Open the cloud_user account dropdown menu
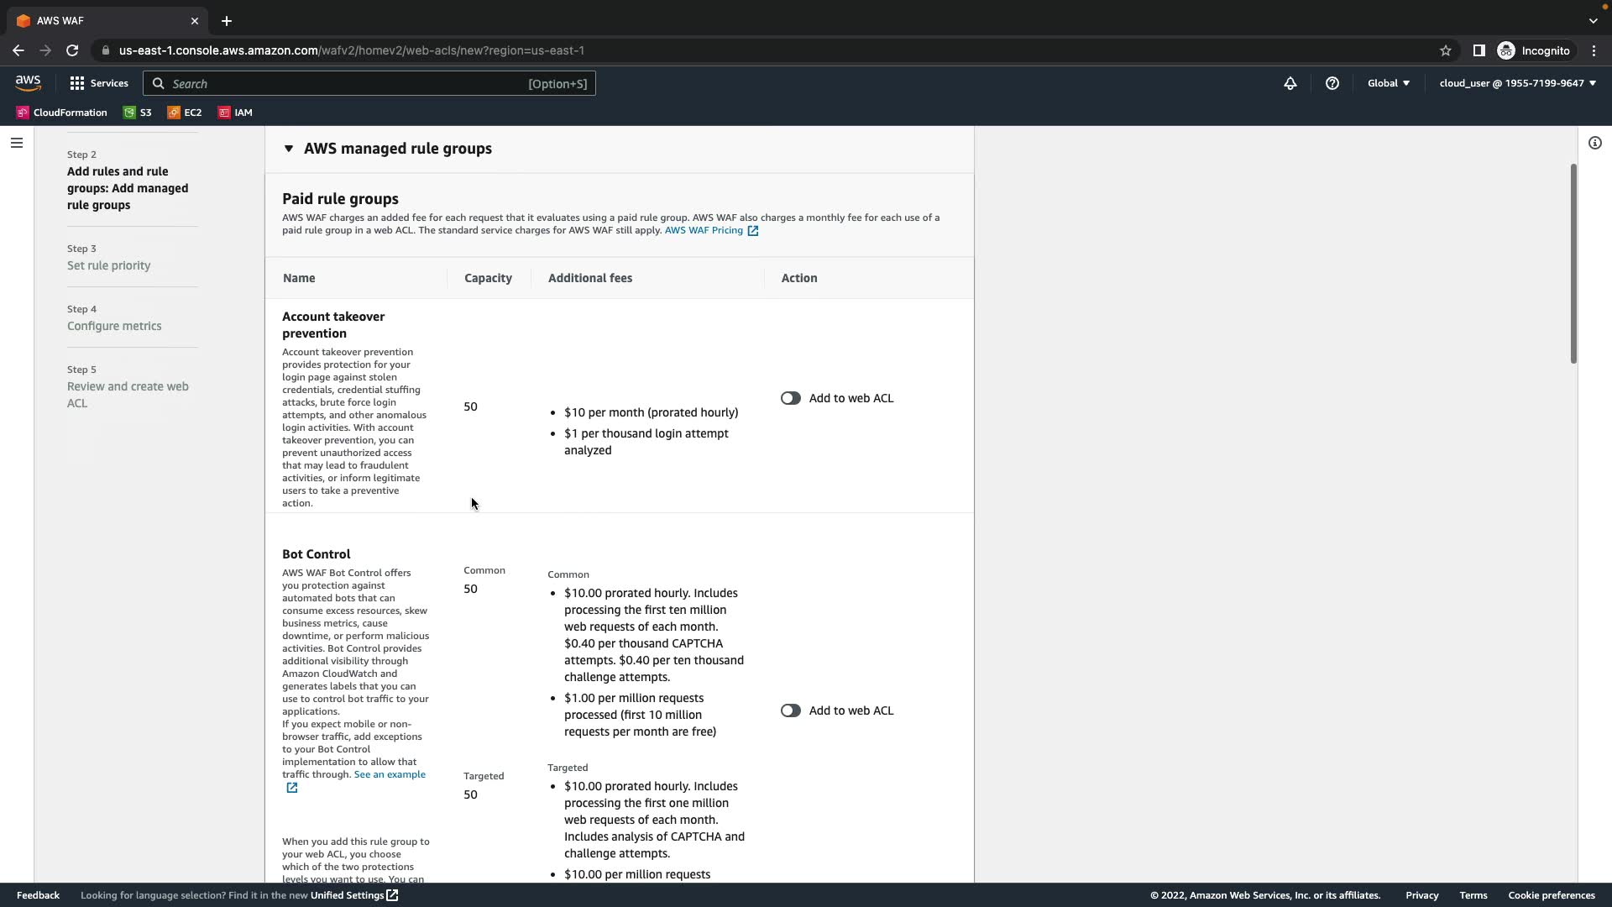This screenshot has width=1612, height=907. pos(1517,83)
